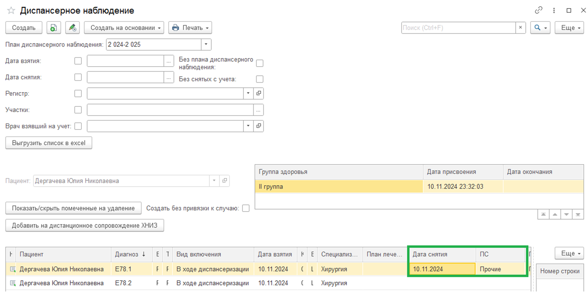Move the health group row to the top
The width and height of the screenshot is (587, 294).
click(x=543, y=214)
